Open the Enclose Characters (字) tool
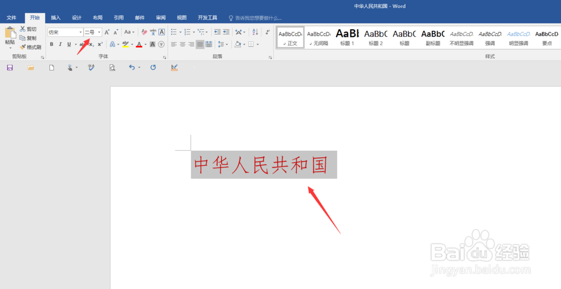This screenshot has width=561, height=289. coord(162,44)
